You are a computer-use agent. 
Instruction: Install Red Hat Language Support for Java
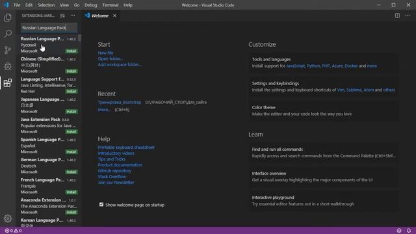[x=71, y=91]
